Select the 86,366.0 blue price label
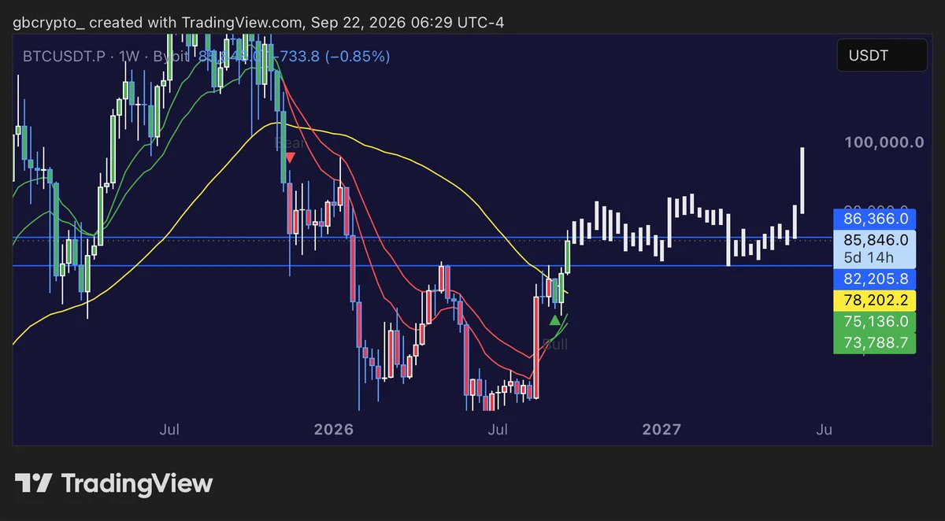Image resolution: width=945 pixels, height=521 pixels. click(875, 220)
